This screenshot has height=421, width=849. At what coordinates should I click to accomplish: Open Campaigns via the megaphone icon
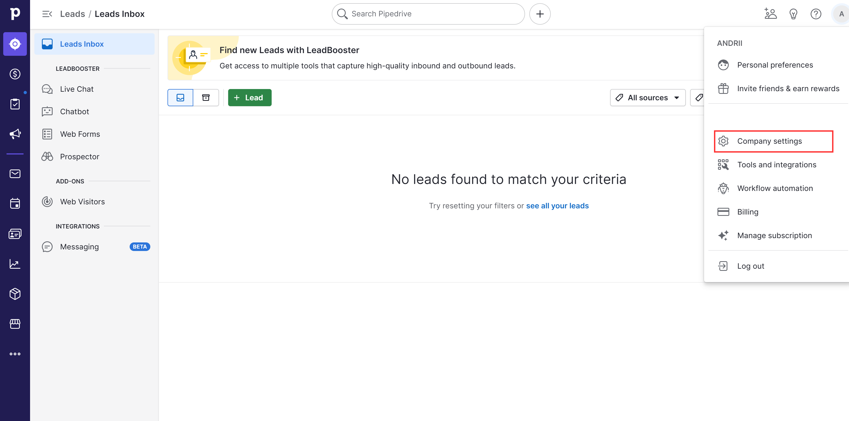point(15,134)
